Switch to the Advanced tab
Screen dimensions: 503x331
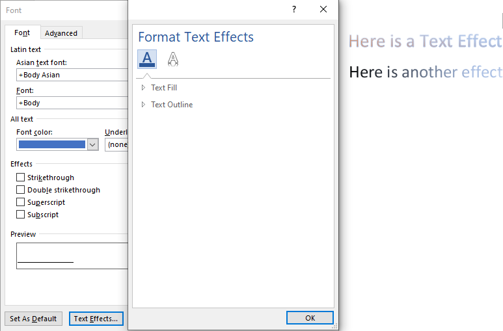(61, 33)
